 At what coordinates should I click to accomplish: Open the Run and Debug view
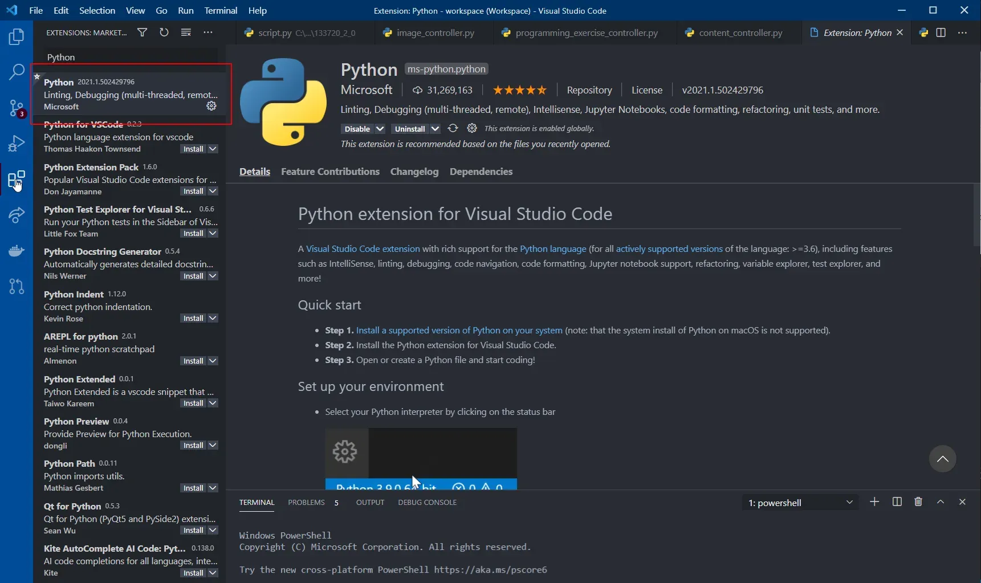pyautogui.click(x=17, y=143)
